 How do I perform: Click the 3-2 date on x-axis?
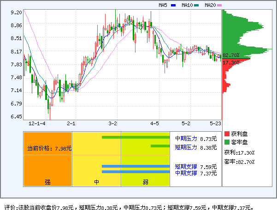pyautogui.click(x=112, y=123)
